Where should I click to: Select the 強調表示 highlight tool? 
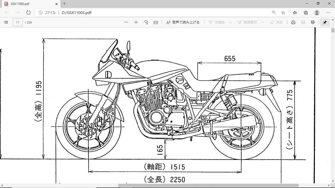tap(247, 22)
